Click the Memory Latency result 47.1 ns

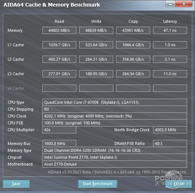click(170, 30)
